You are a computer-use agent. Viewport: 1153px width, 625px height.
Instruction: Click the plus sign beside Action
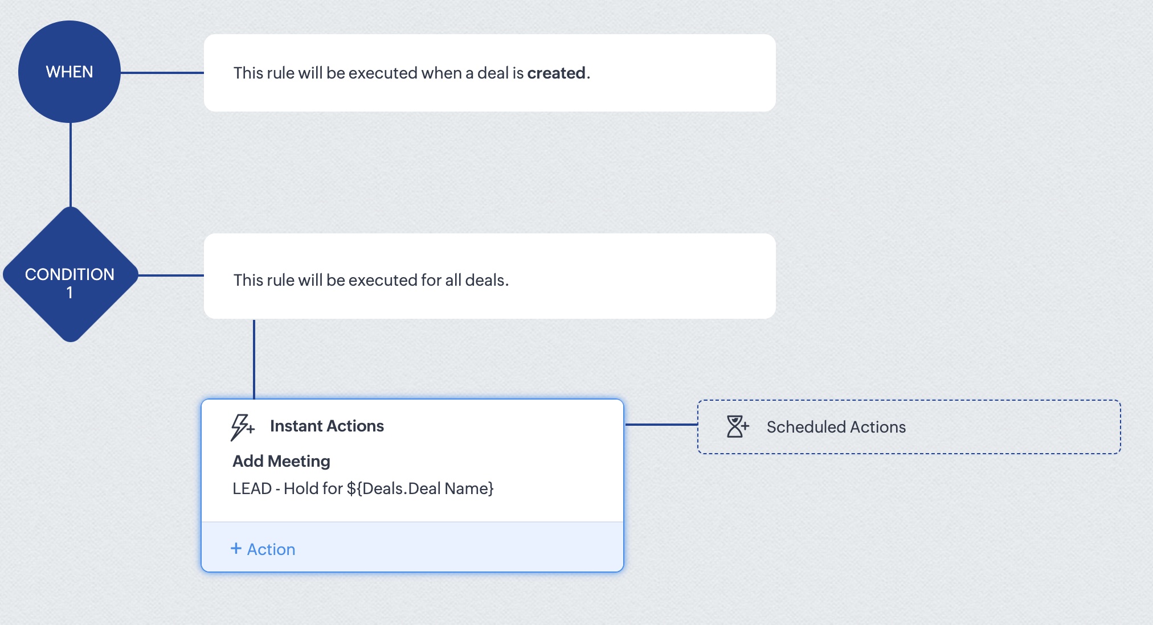[236, 548]
